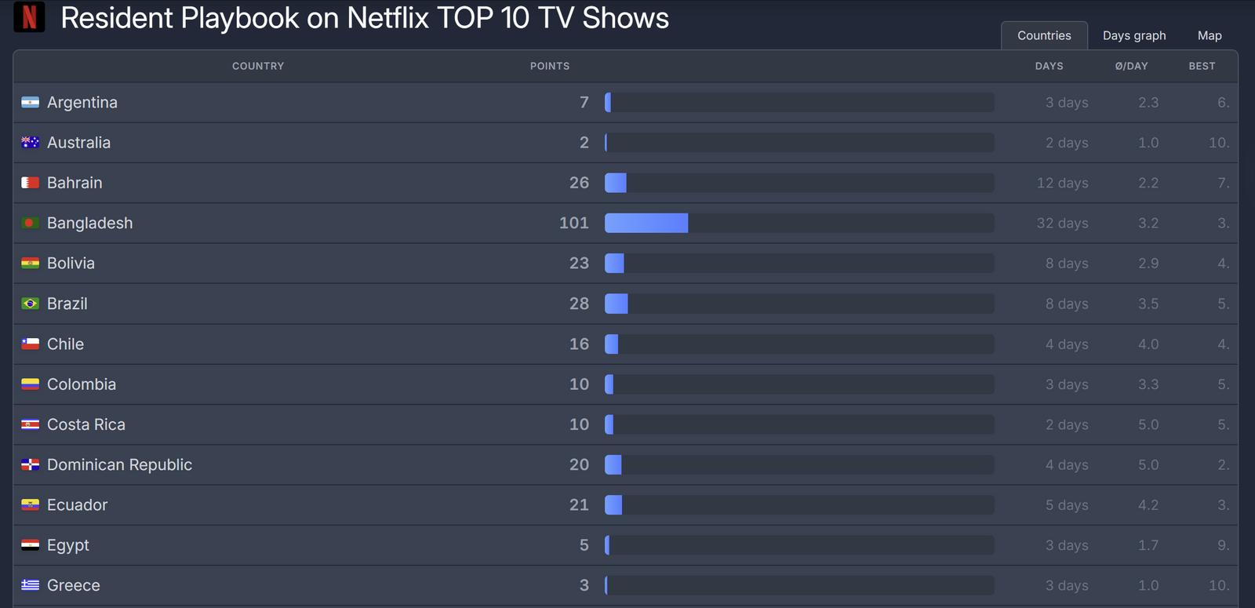Click the Brazil flag icon
This screenshot has width=1255, height=608.
(30, 304)
